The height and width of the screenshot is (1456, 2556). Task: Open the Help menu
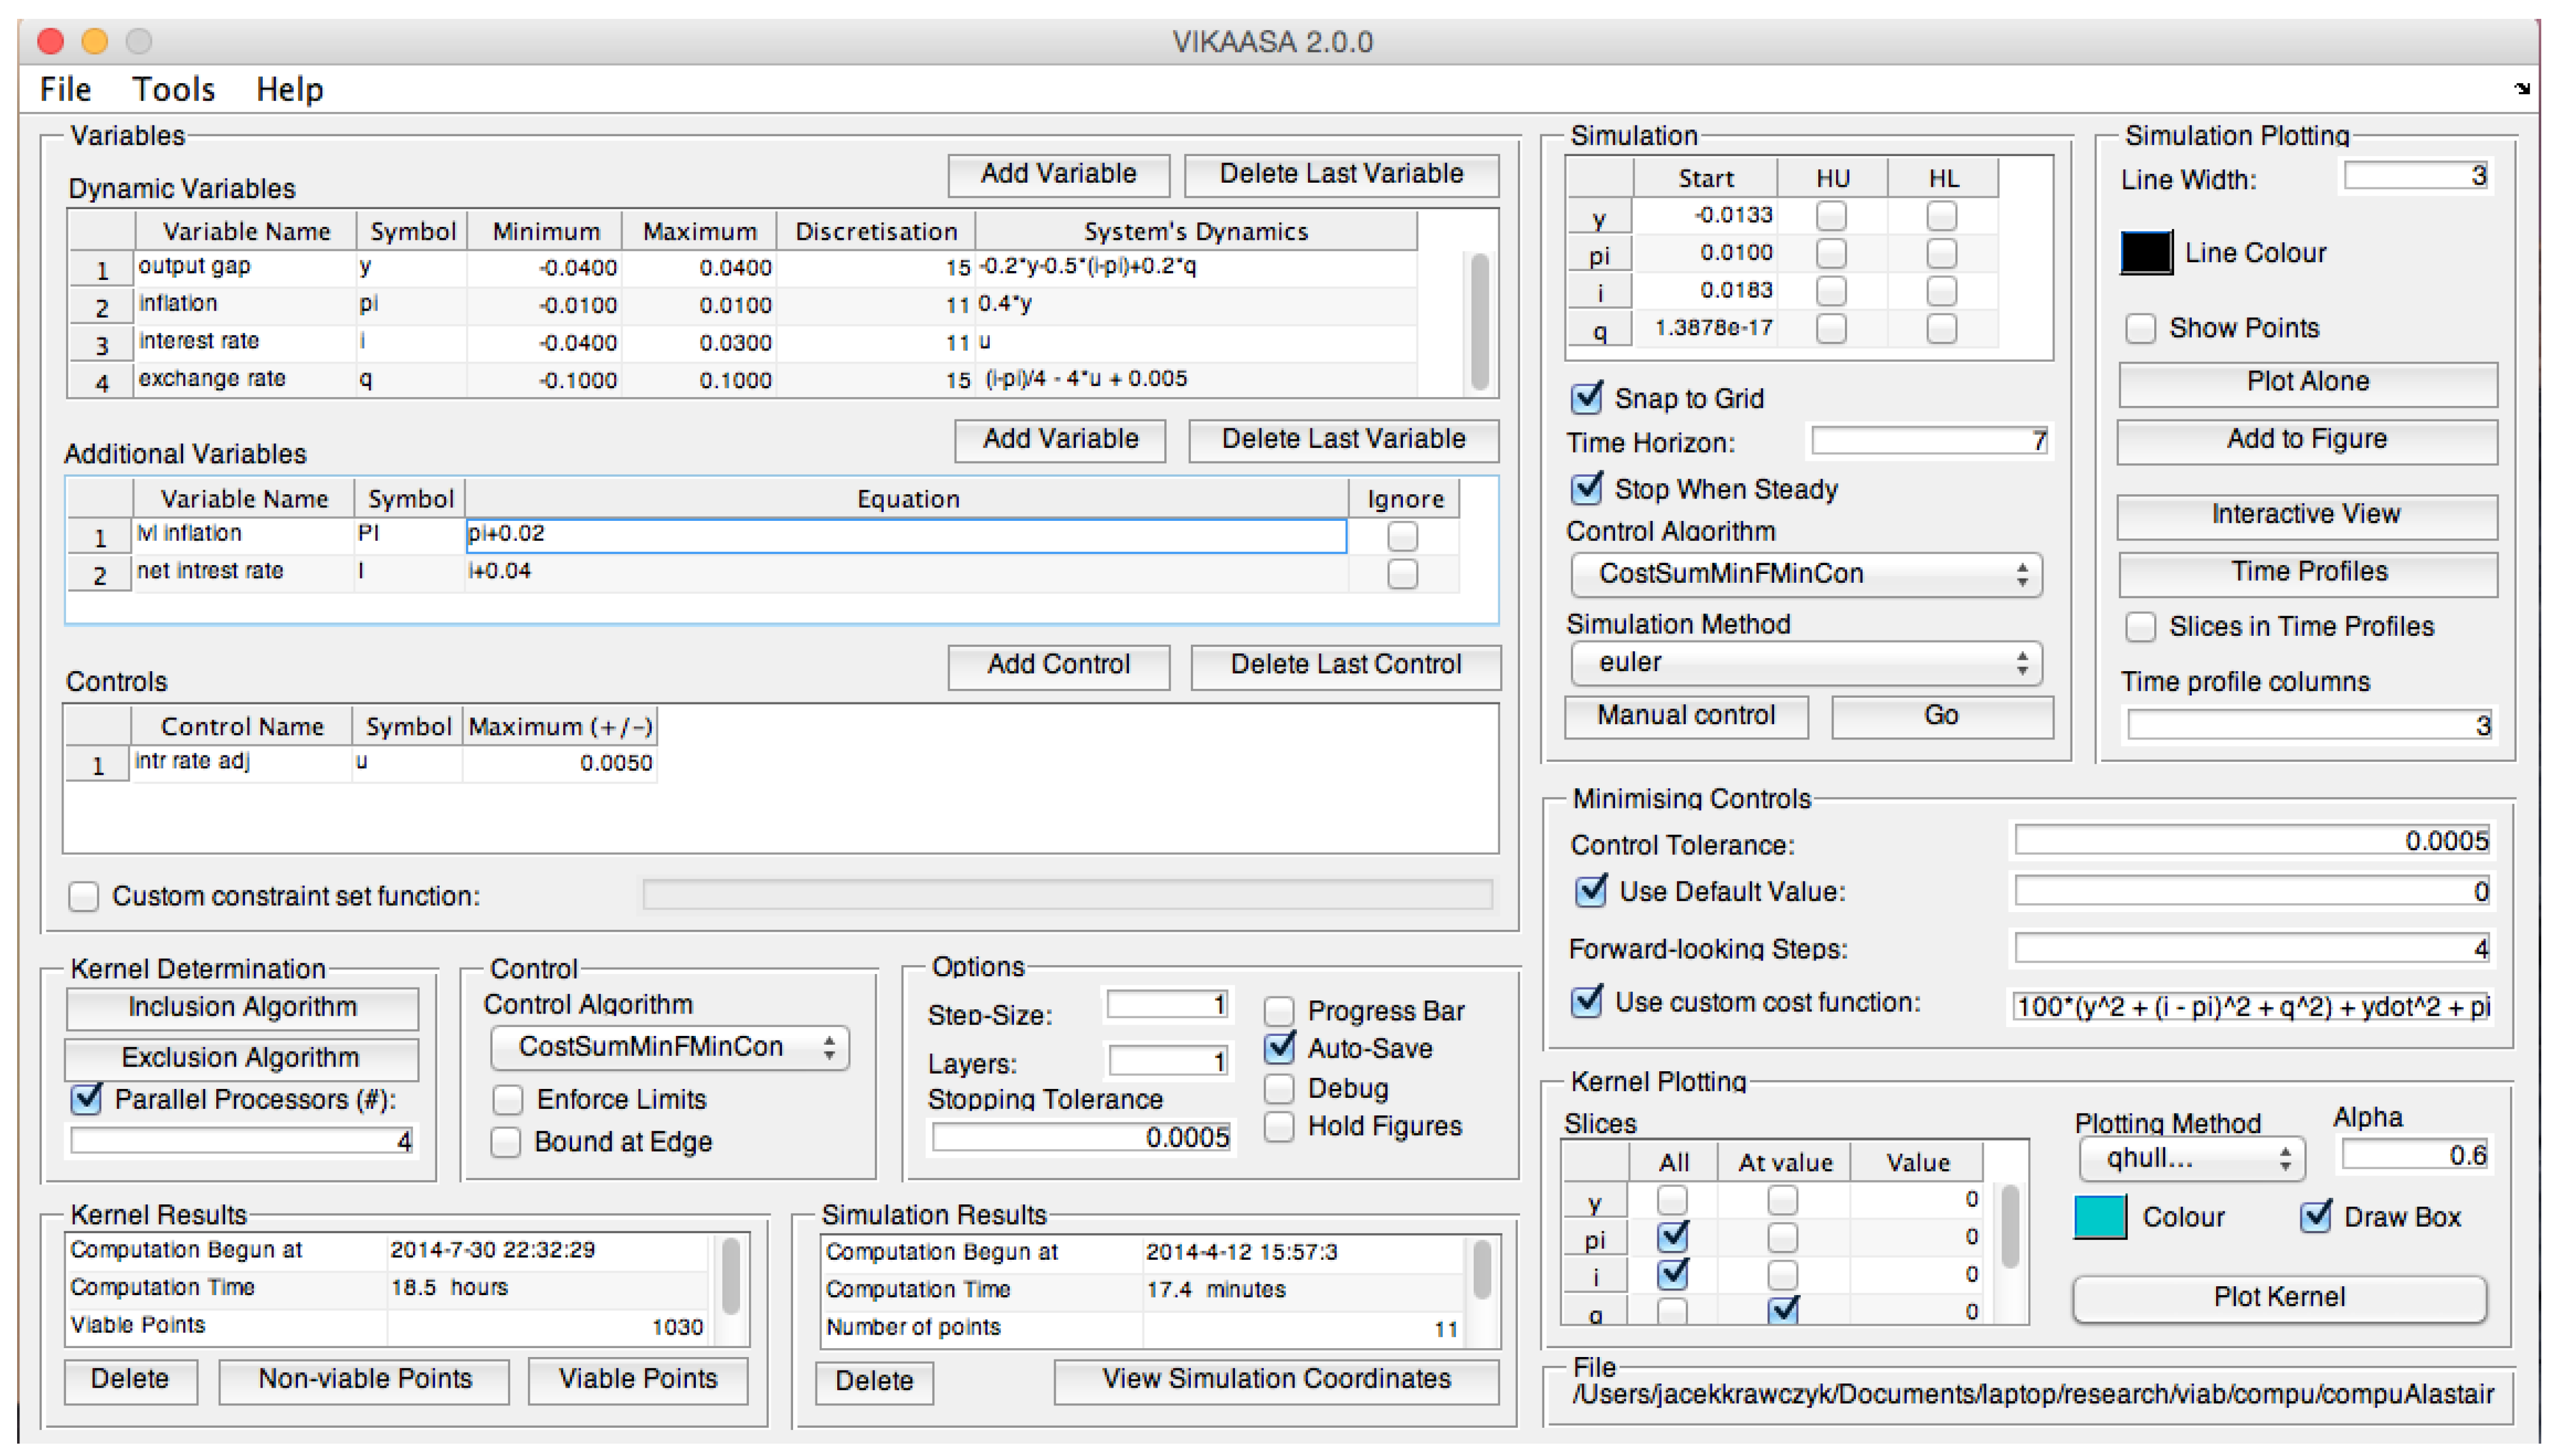click(289, 89)
